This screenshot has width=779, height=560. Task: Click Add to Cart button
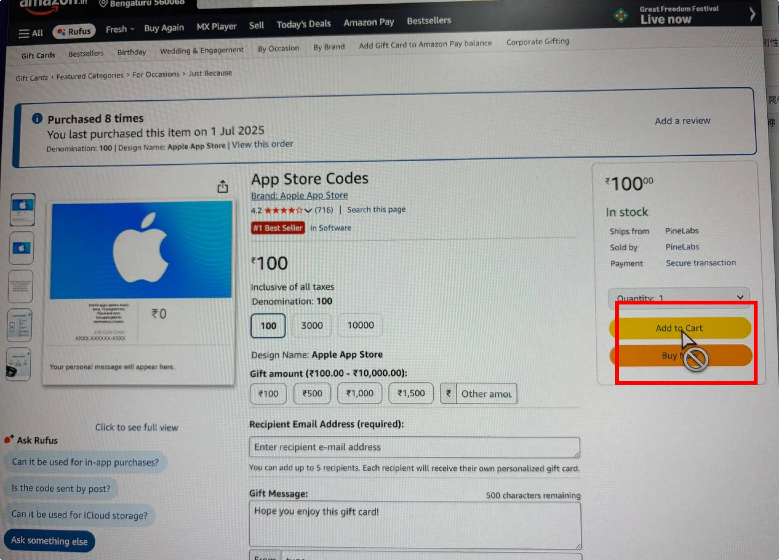[680, 328]
